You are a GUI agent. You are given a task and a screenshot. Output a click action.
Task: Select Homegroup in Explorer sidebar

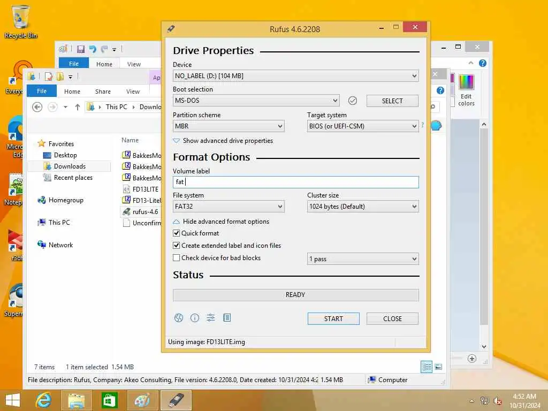coord(66,200)
